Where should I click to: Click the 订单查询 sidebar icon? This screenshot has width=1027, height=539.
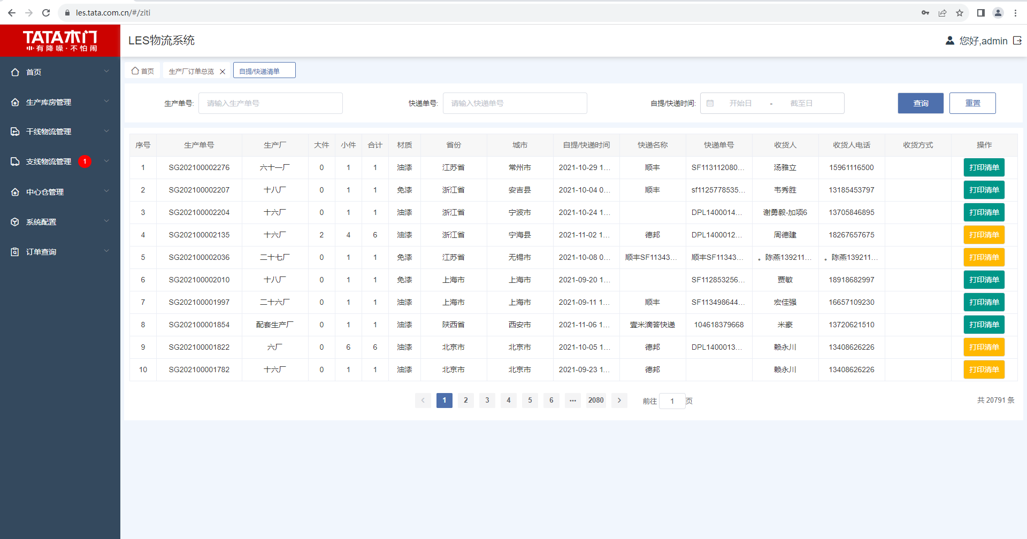point(15,251)
